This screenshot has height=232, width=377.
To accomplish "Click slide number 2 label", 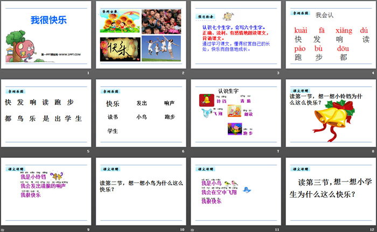I will pyautogui.click(x=183, y=73).
